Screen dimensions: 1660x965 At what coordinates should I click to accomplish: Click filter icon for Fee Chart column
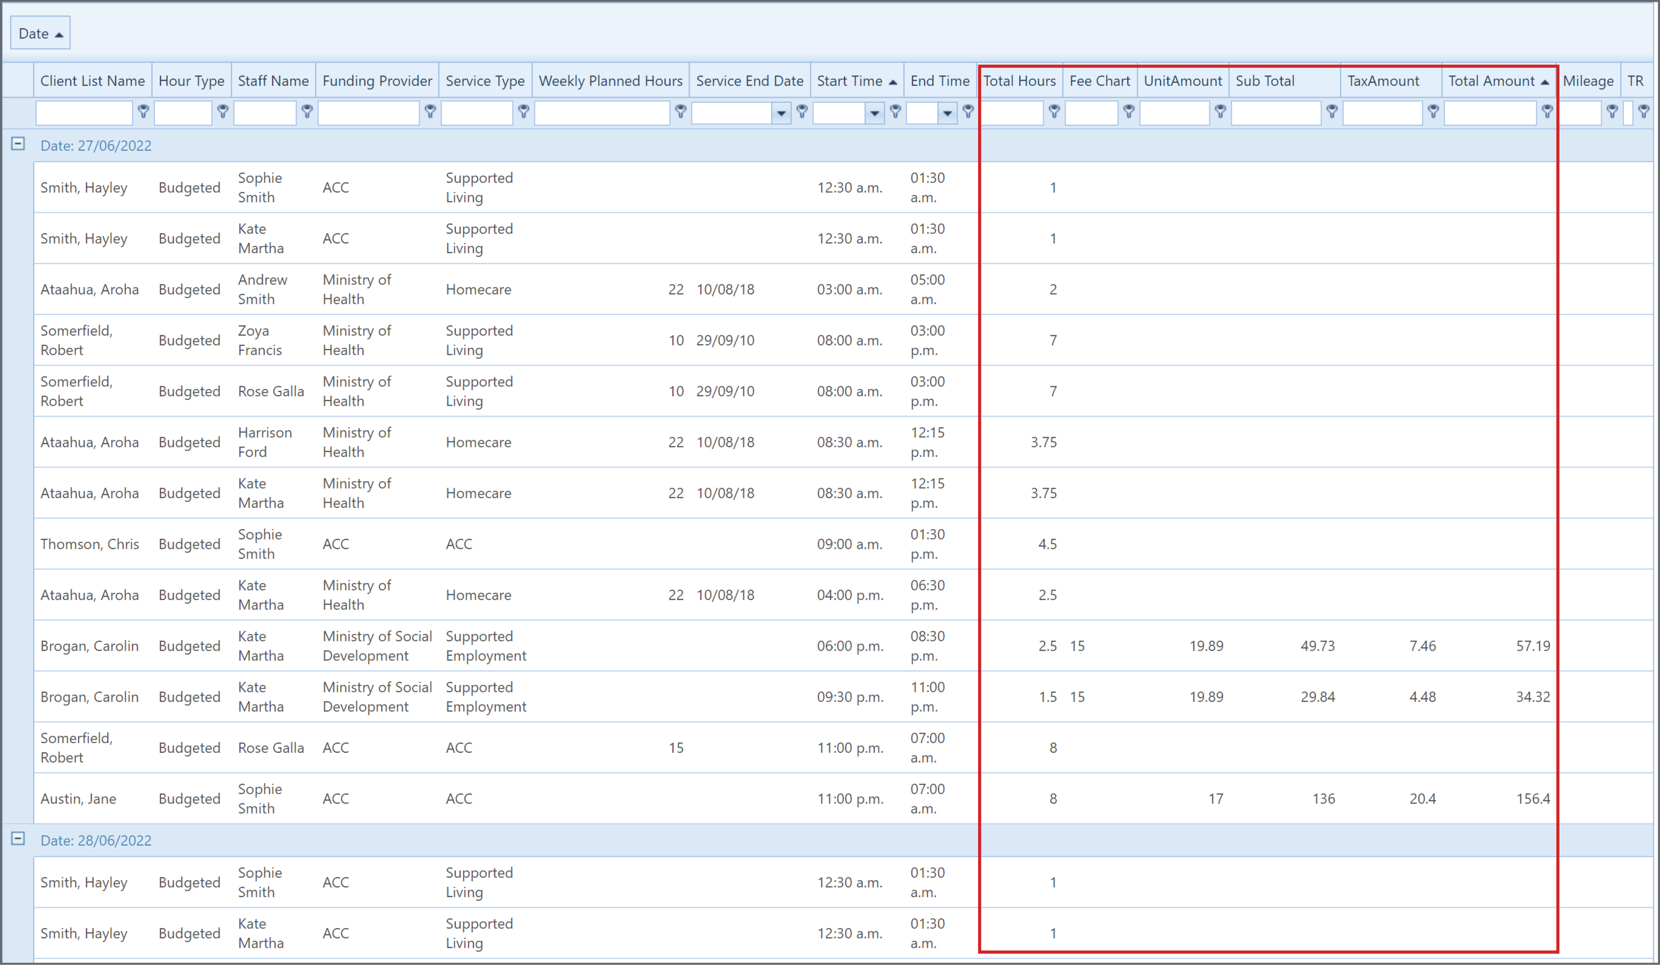tap(1129, 111)
